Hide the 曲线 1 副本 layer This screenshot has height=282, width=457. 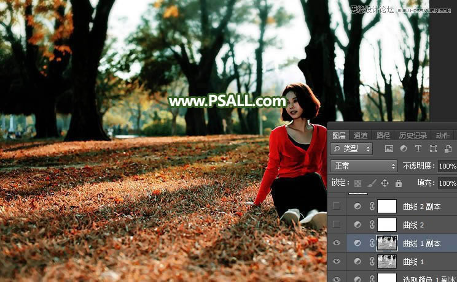click(x=337, y=243)
